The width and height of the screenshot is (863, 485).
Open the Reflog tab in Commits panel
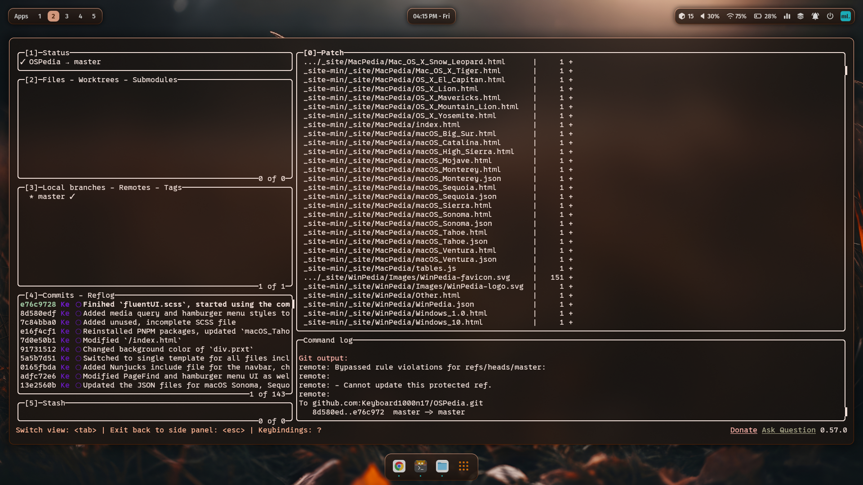[101, 295]
